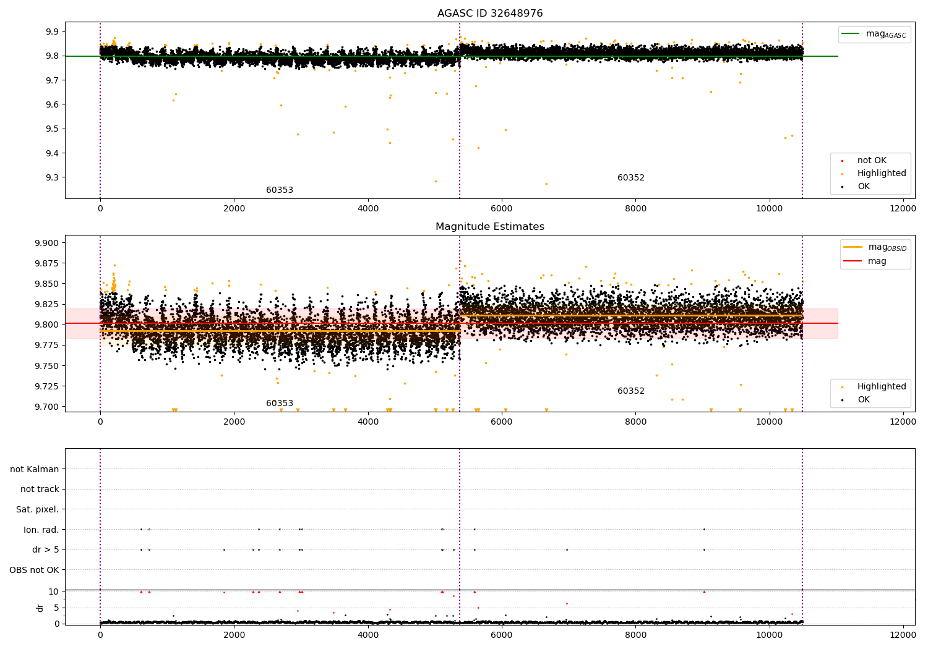Image resolution: width=928 pixels, height=649 pixels.
Task: Click the "9.750" y-tick label
Action: 47,366
